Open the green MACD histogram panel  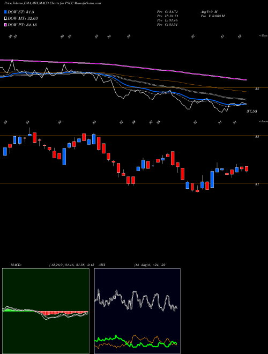(46, 311)
